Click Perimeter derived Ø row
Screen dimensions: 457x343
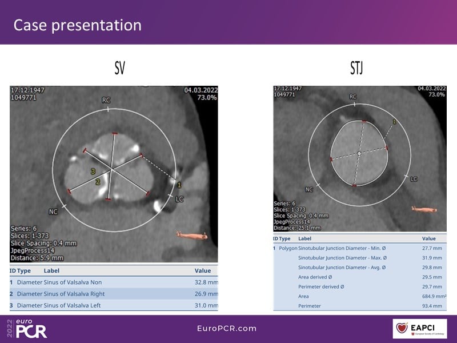pos(360,287)
